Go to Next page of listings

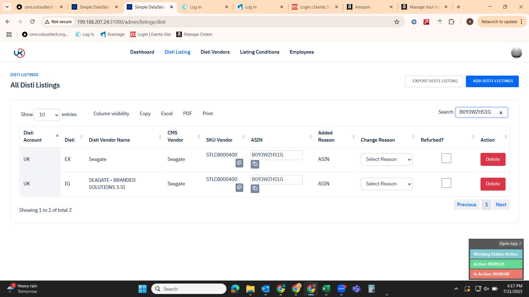pyautogui.click(x=501, y=205)
